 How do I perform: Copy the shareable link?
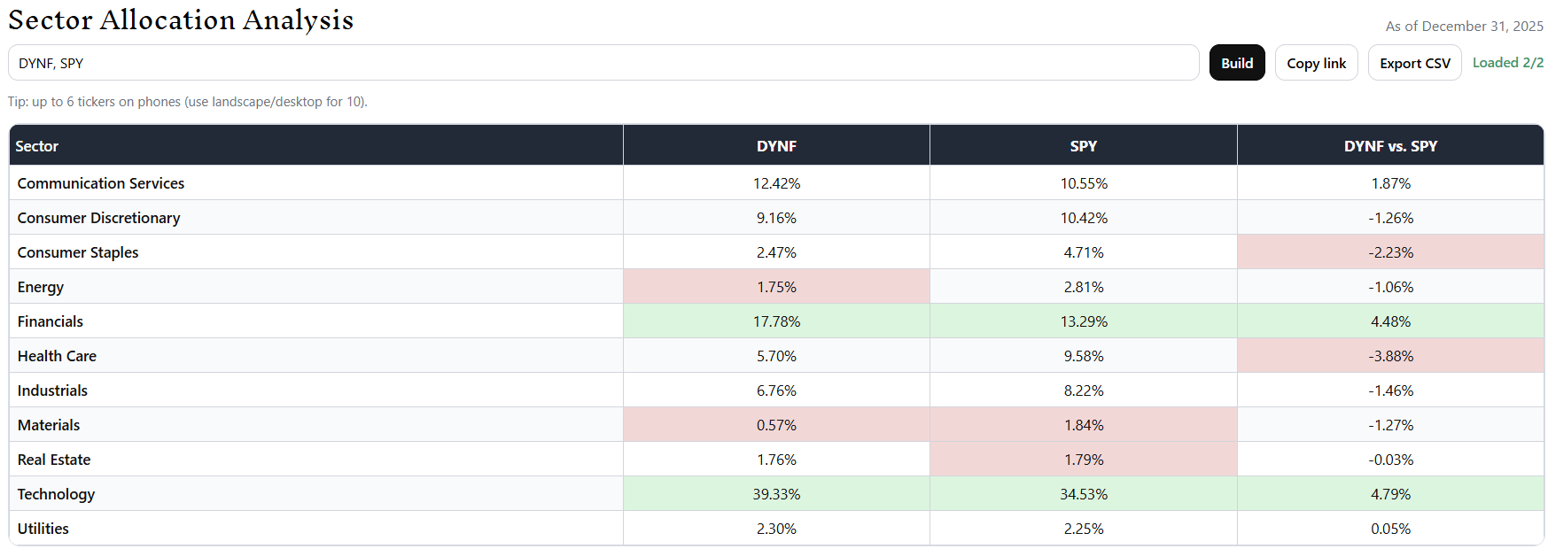coord(1316,63)
